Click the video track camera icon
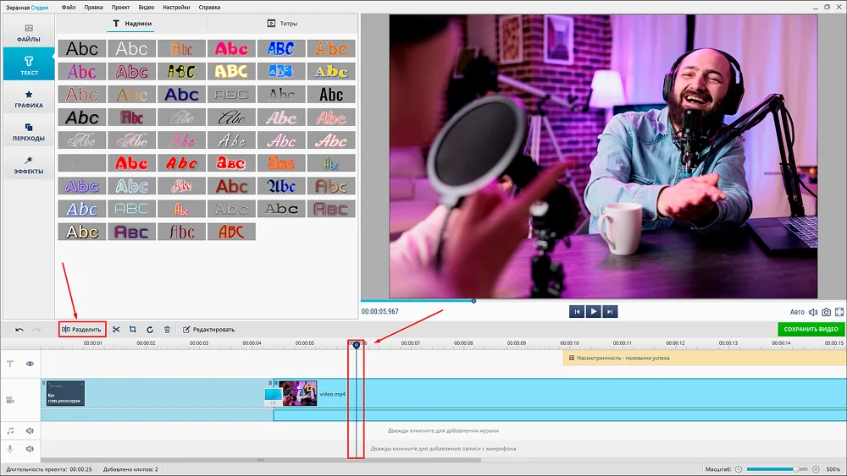The height and width of the screenshot is (476, 847). pos(9,399)
